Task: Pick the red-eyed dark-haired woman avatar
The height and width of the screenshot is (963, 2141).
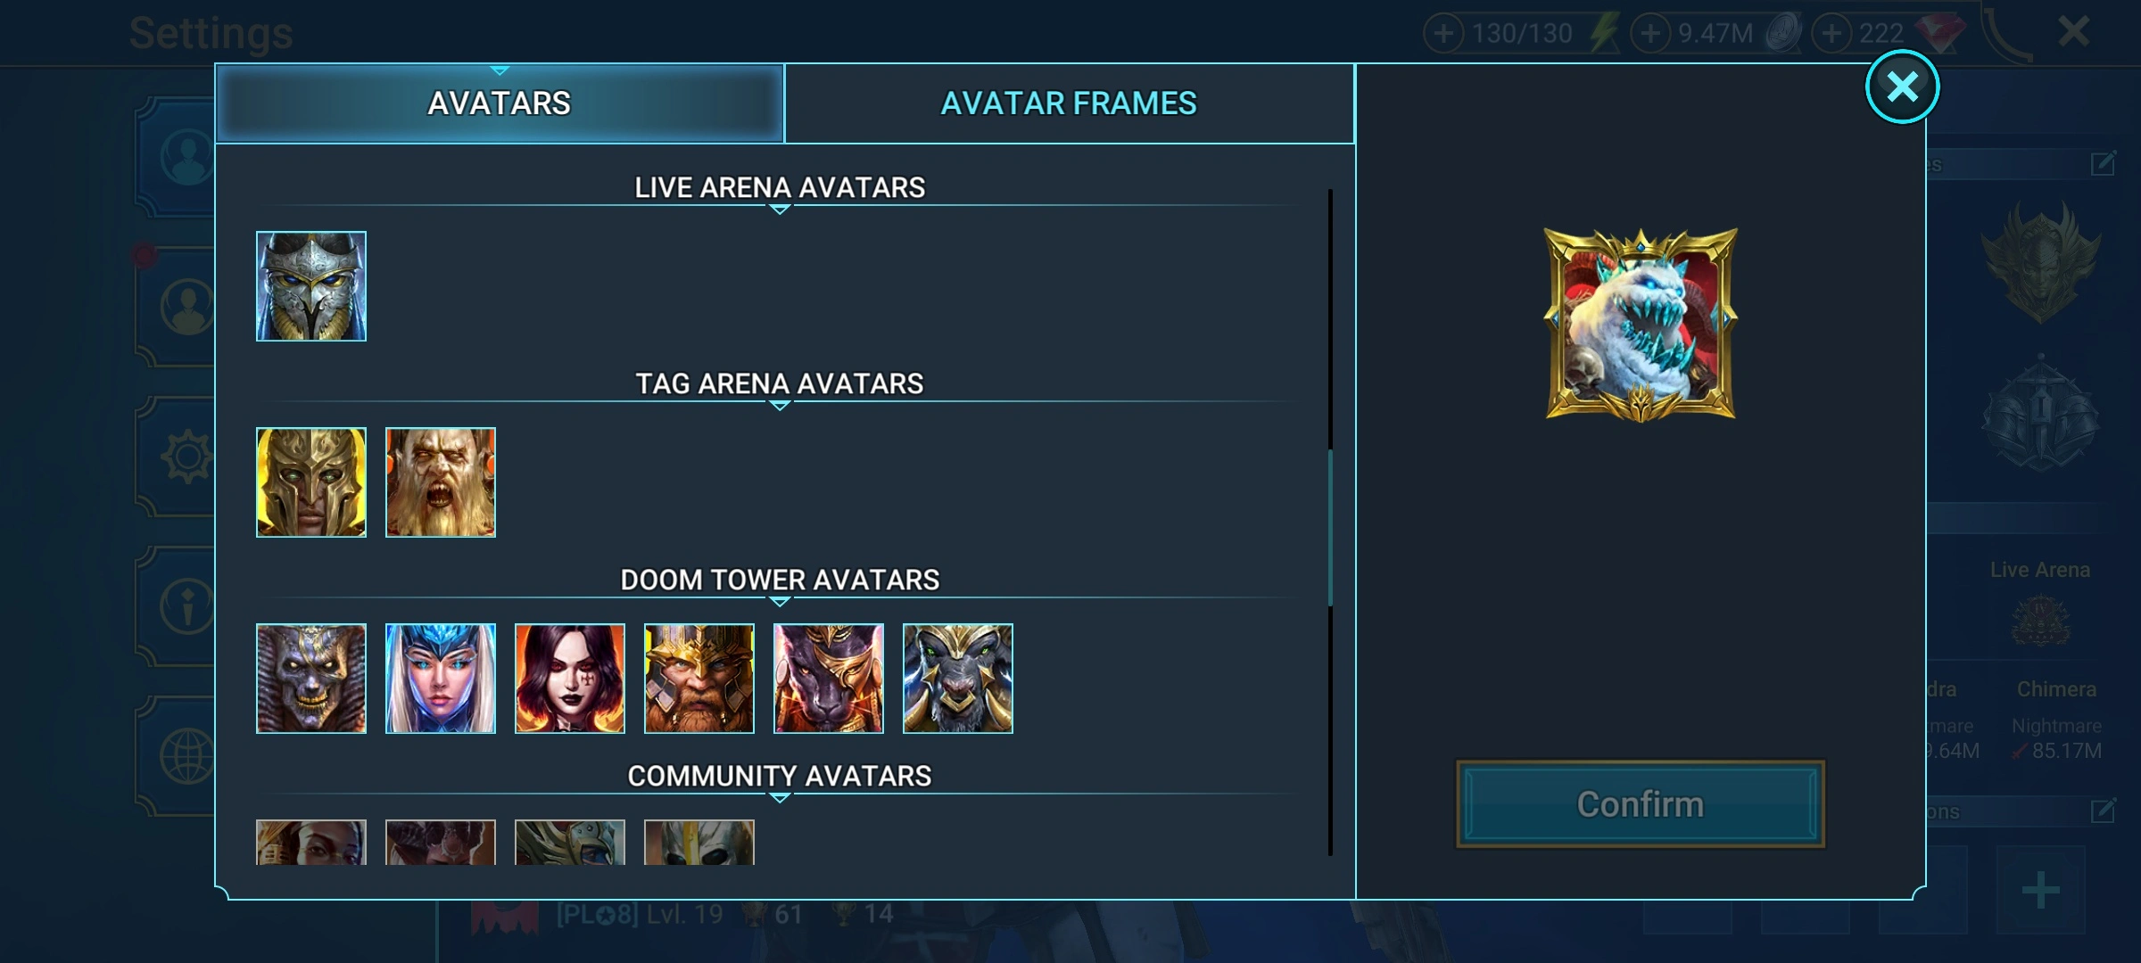Action: (x=570, y=679)
